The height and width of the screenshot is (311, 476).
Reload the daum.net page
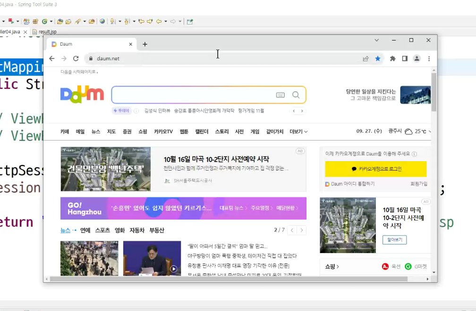coord(76,58)
